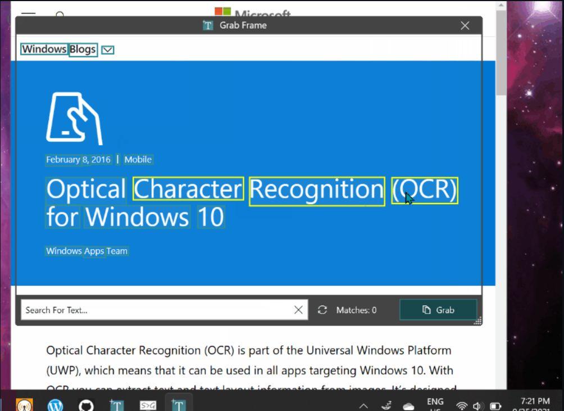Click the search icon on the Microsoft page
This screenshot has height=411, width=564.
tap(60, 15)
